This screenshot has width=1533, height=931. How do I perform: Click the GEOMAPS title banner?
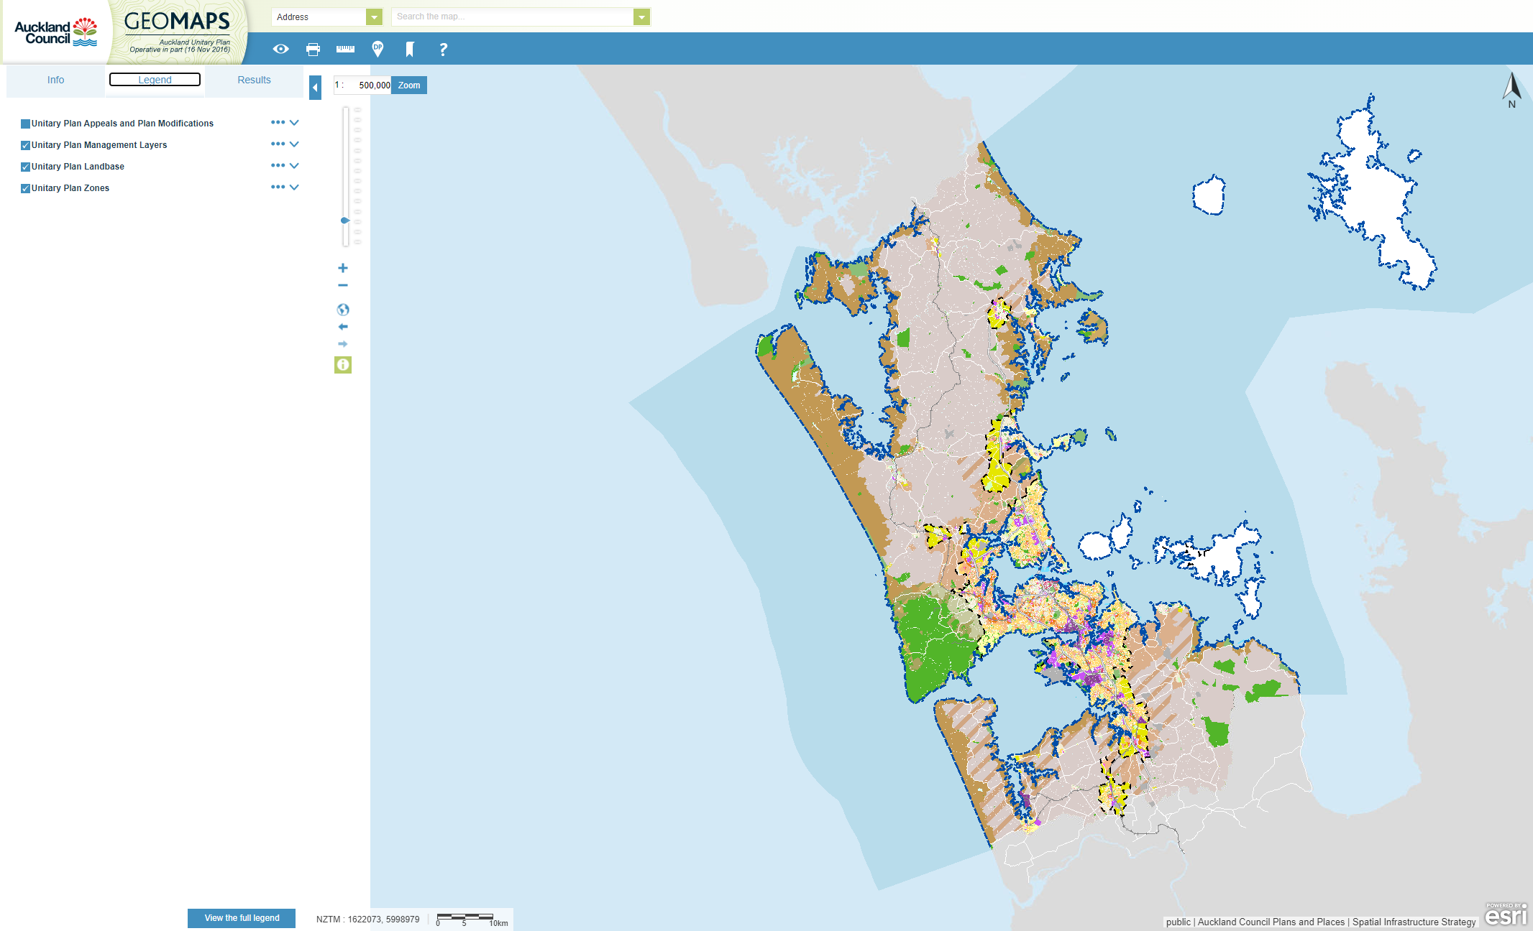click(177, 32)
